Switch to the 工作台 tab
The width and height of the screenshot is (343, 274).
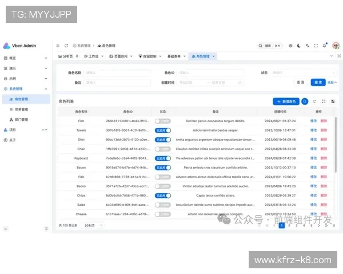coord(91,56)
